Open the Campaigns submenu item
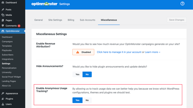 pyautogui.click(x=7, y=42)
